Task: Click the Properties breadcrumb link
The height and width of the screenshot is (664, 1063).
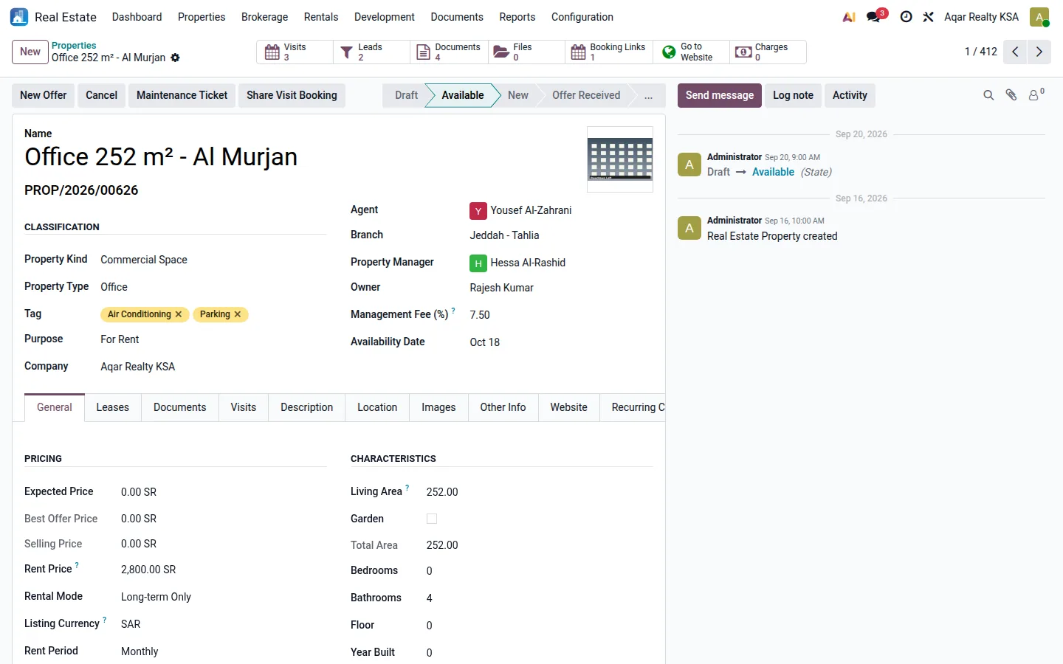Action: 74,46
